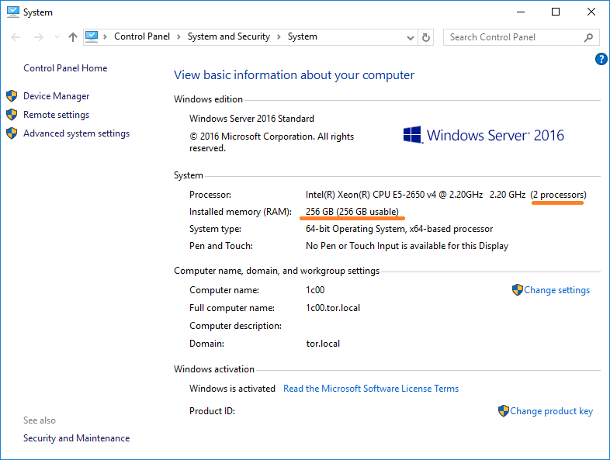Image resolution: width=610 pixels, height=460 pixels.
Task: Click domain value 'tor.local'
Action: click(x=323, y=344)
